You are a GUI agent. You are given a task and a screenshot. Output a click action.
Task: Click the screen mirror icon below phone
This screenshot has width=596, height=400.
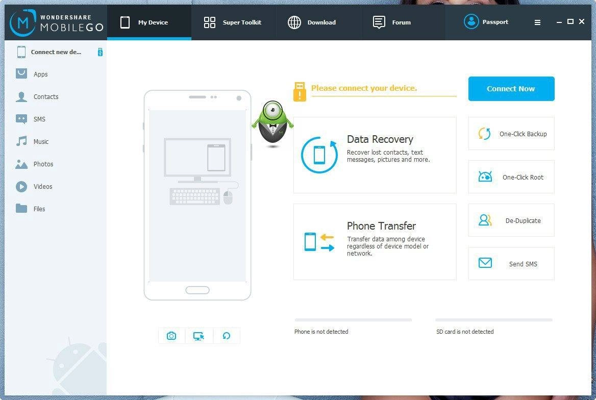point(198,336)
